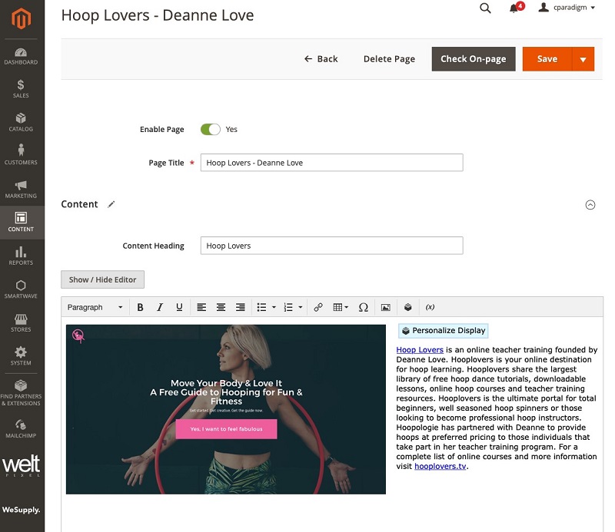615x532 pixels.
Task: Insert a variable (x)
Action: pyautogui.click(x=430, y=307)
